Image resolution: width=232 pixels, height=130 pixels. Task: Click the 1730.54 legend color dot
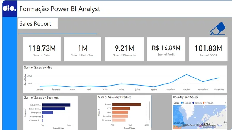[x=204, y=103]
